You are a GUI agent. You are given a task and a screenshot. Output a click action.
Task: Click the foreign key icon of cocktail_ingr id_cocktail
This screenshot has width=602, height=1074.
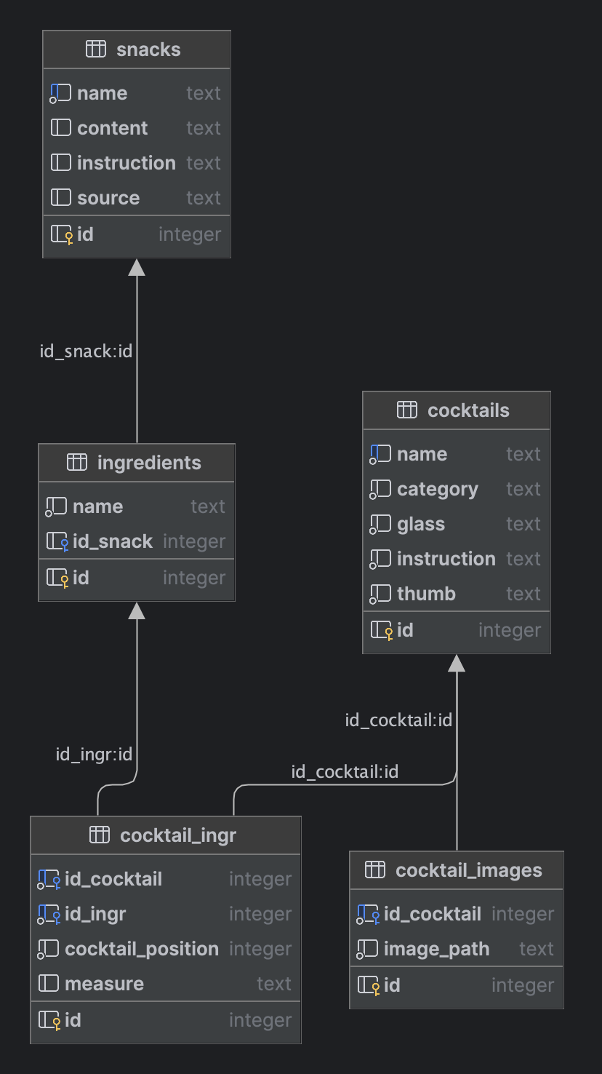[49, 880]
